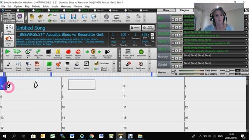Open the Drums window
The height and width of the screenshot is (140, 249).
77,66
